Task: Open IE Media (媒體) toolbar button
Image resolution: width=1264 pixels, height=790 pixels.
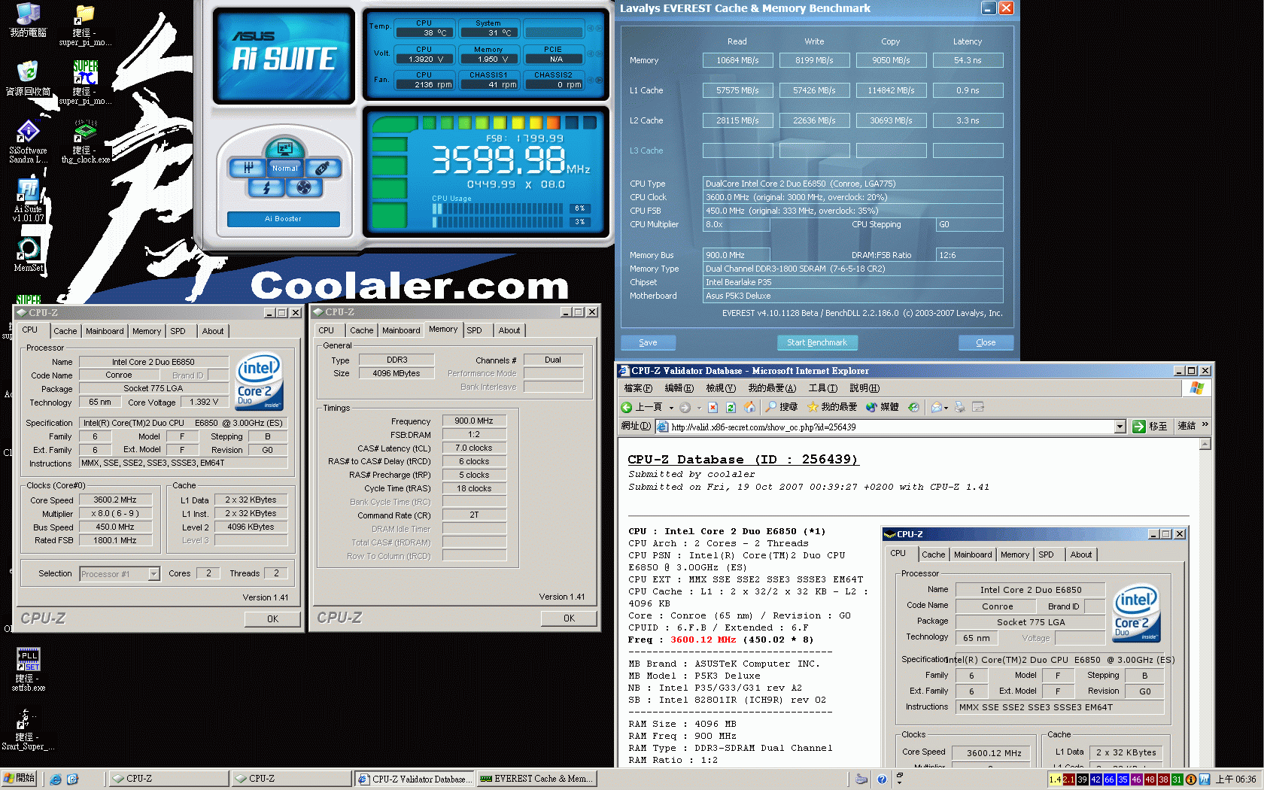Action: pos(882,407)
